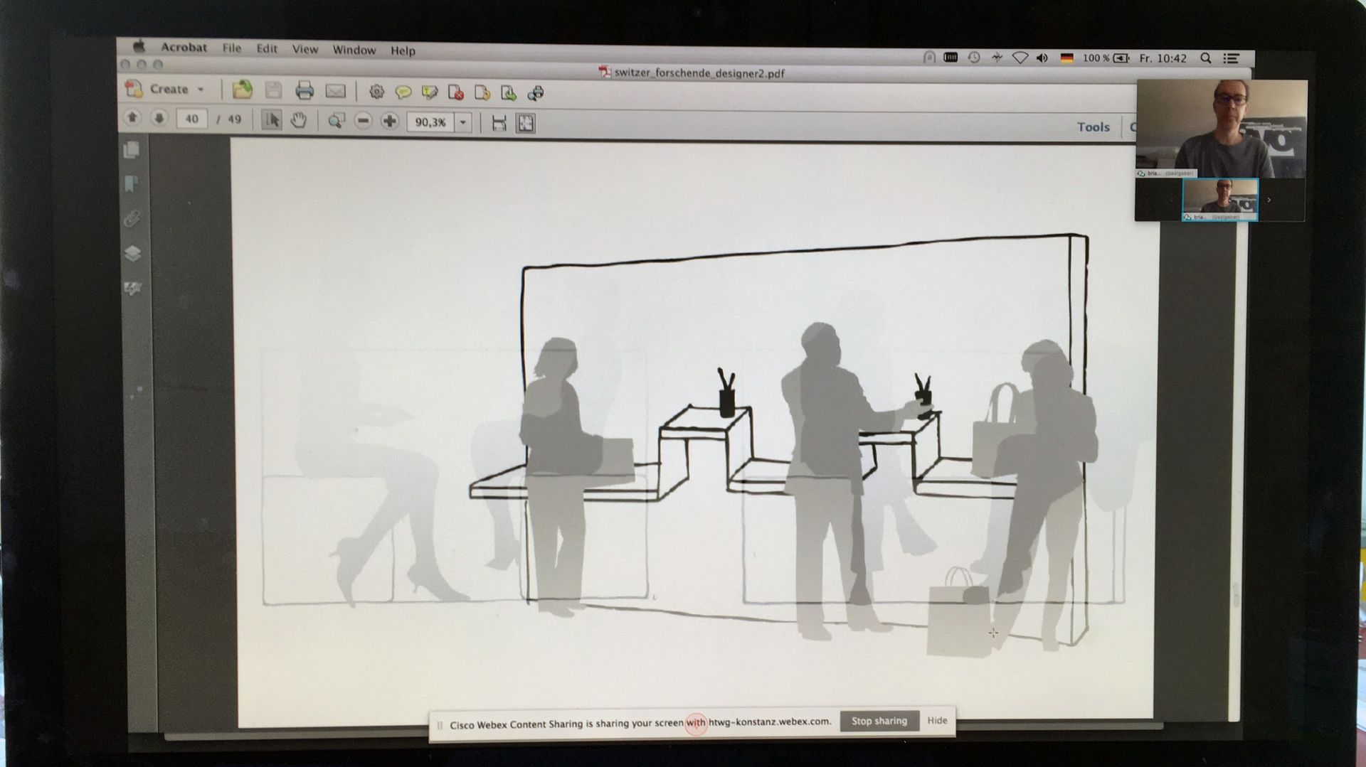Click the extract page icon

point(509,93)
